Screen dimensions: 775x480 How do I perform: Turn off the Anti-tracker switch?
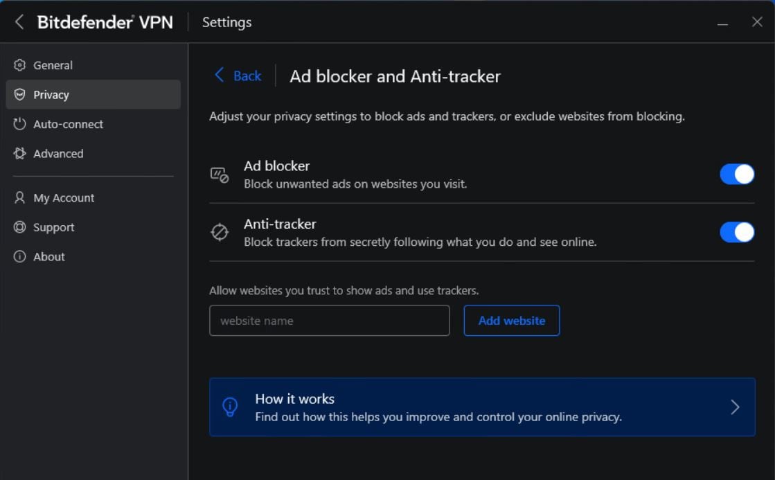tap(736, 233)
